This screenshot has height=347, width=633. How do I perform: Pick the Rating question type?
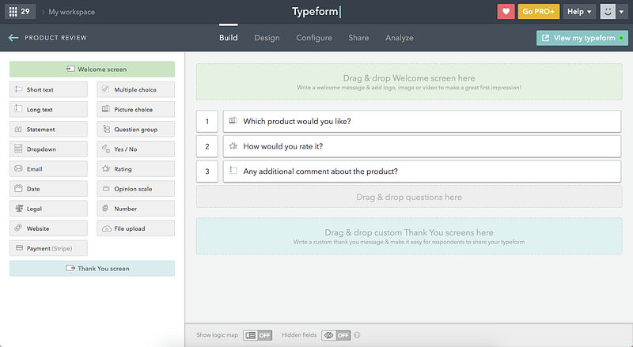135,168
